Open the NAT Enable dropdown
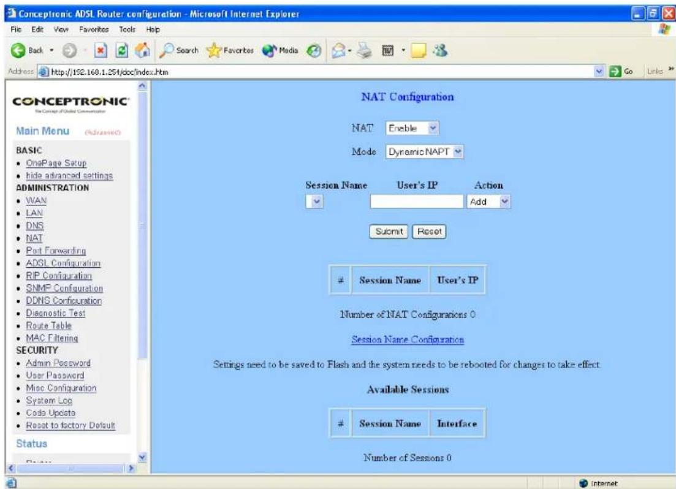676x489 pixels. (x=433, y=128)
